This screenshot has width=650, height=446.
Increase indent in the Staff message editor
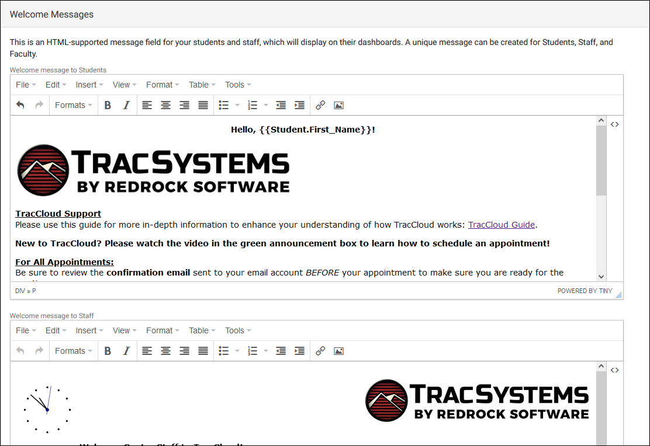pos(299,351)
